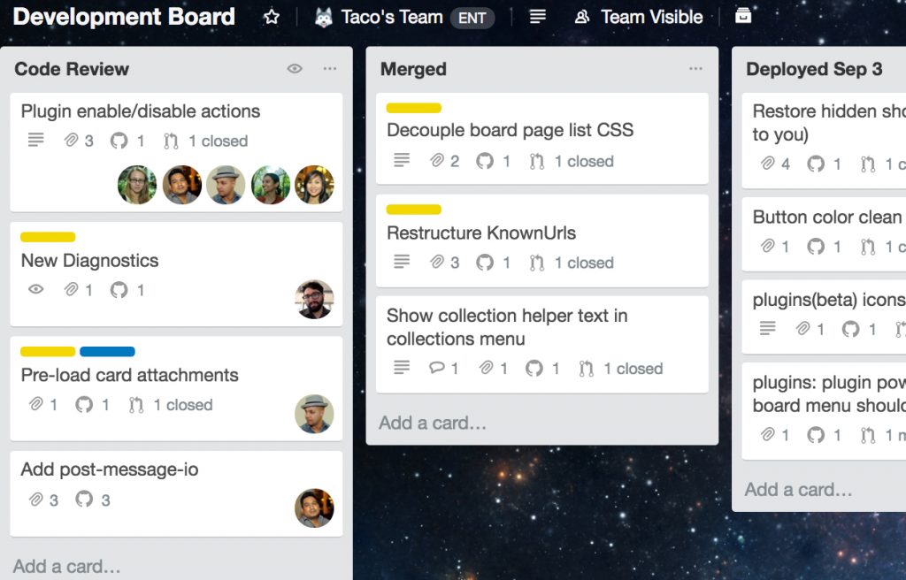Click the archive box icon in header
906x580 pixels.
(743, 16)
